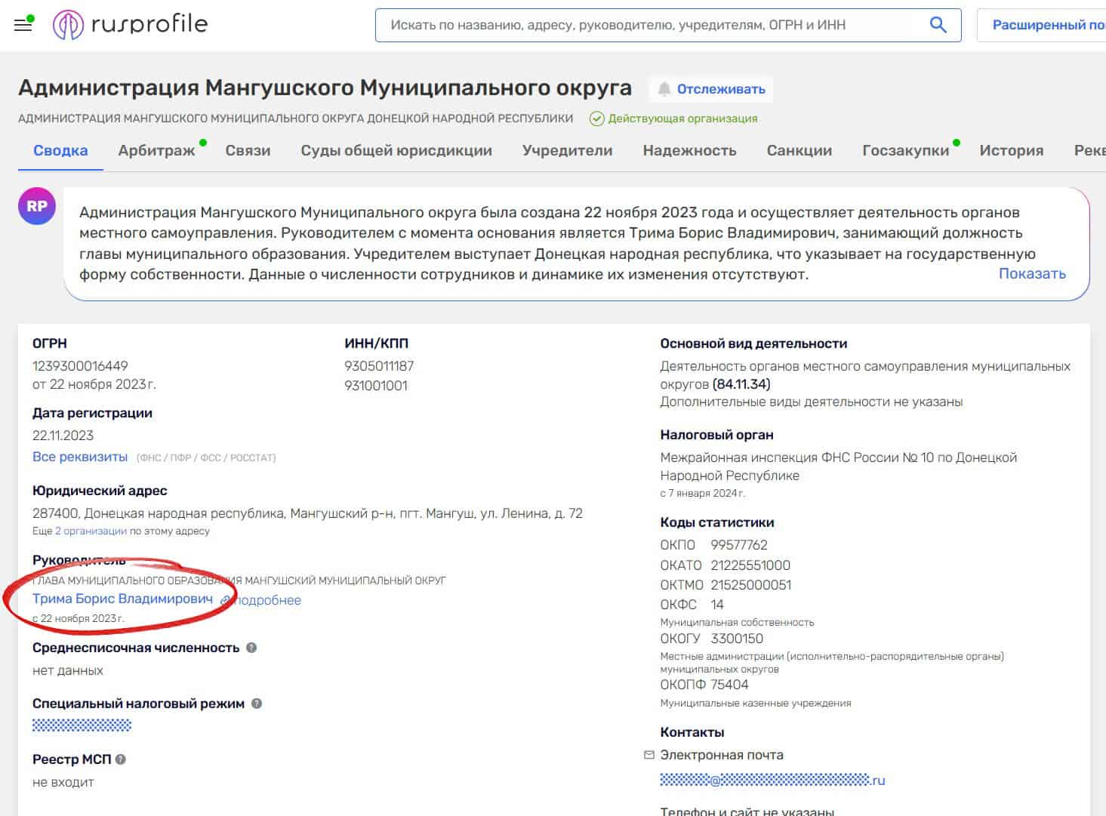Open the hamburger menu icon

(23, 25)
